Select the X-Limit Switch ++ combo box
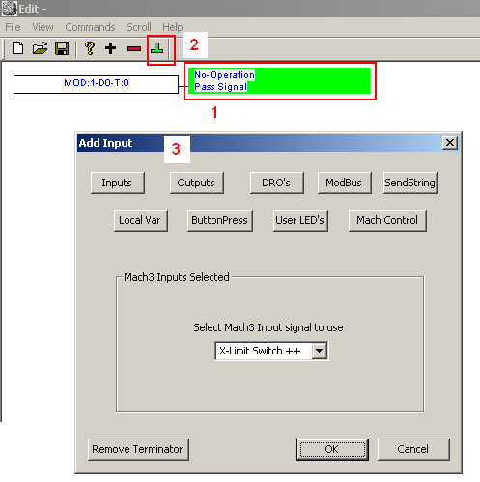This screenshot has height=482, width=480. [x=271, y=351]
